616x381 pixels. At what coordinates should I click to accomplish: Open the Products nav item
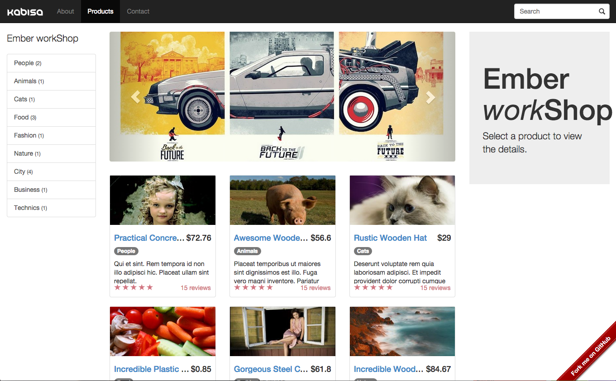pyautogui.click(x=100, y=11)
